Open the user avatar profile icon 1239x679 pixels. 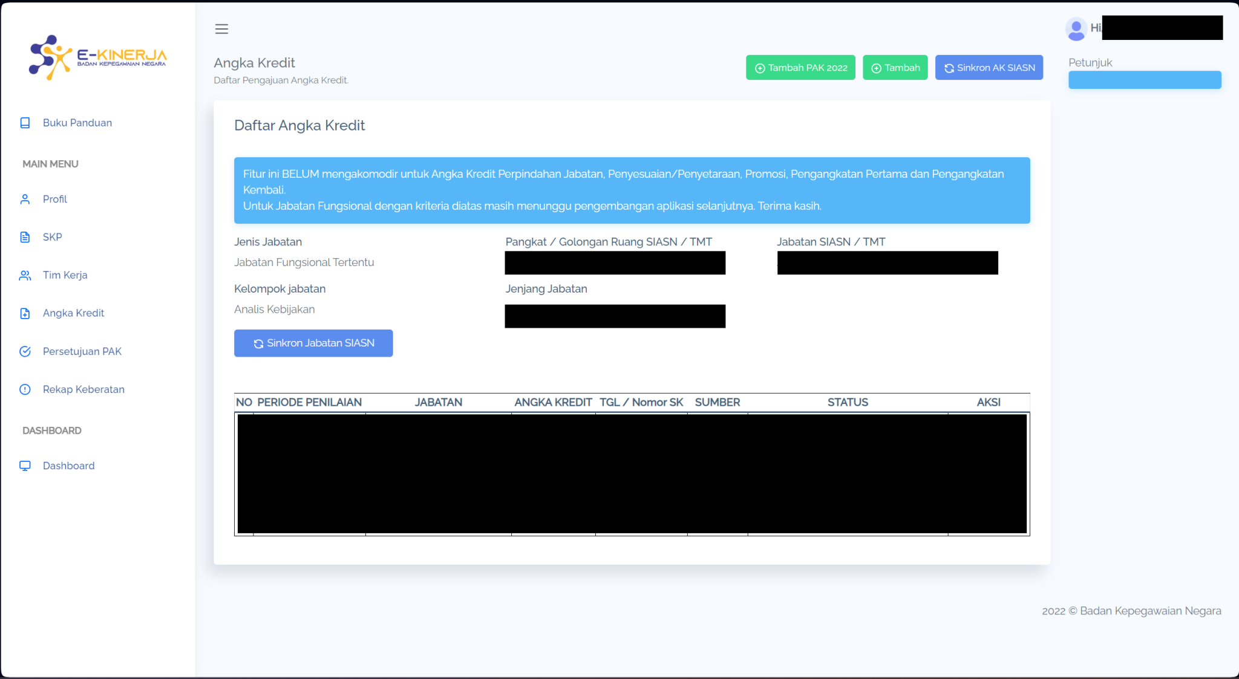pyautogui.click(x=1076, y=28)
